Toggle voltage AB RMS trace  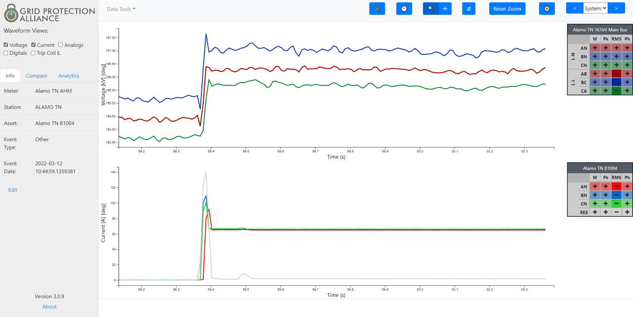[616, 74]
